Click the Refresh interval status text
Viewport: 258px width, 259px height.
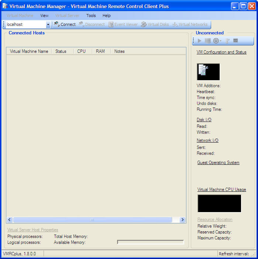point(234,254)
